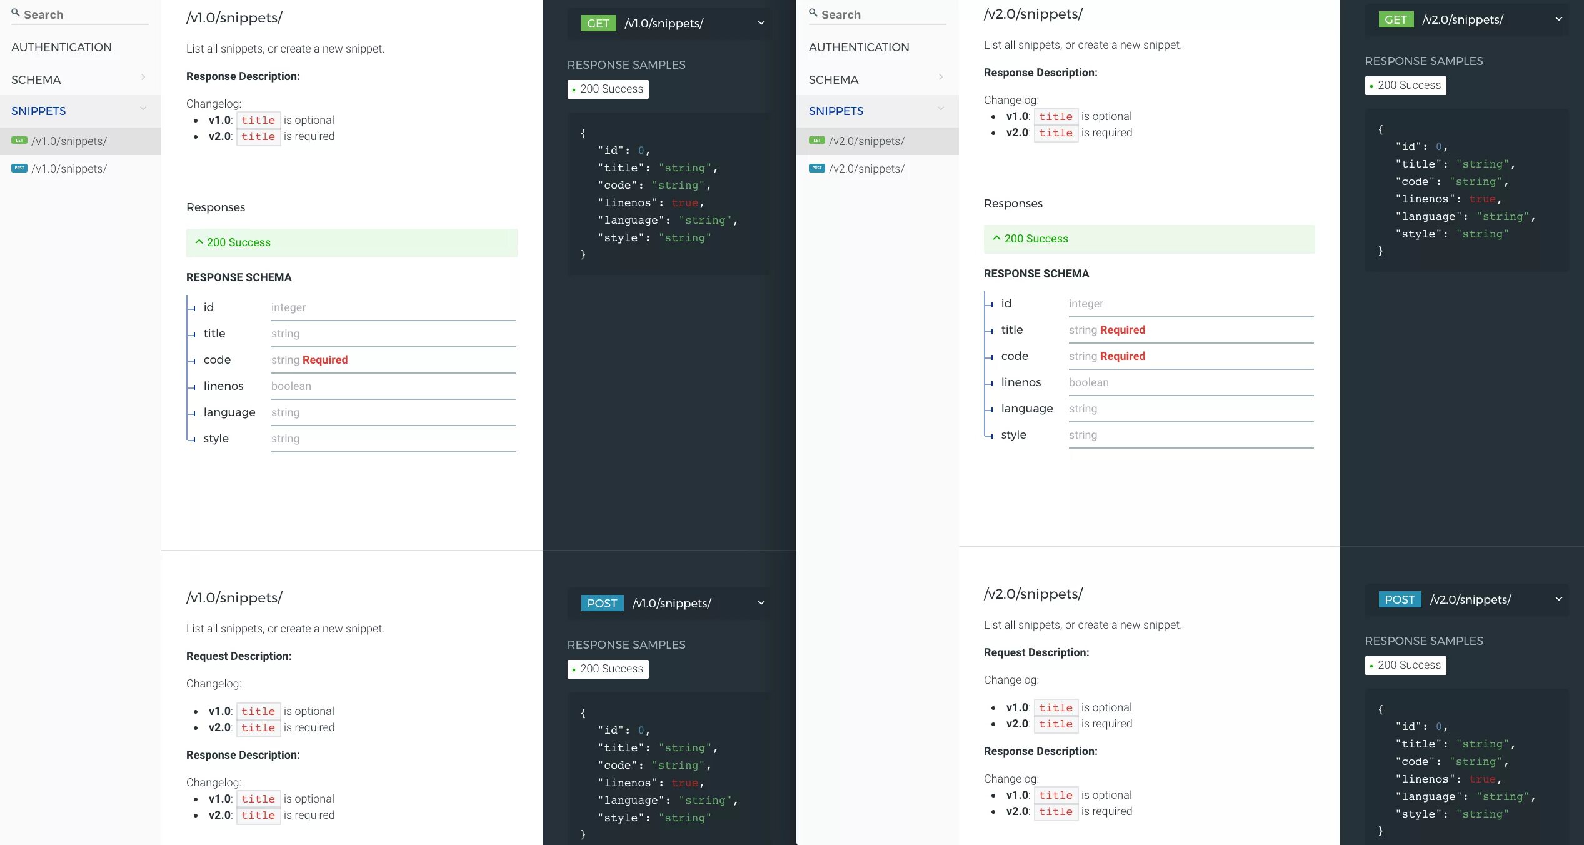The width and height of the screenshot is (1584, 845).
Task: Expand the GET /v2.0/snippets/ endpoint dropdown chevron
Action: coord(1558,19)
